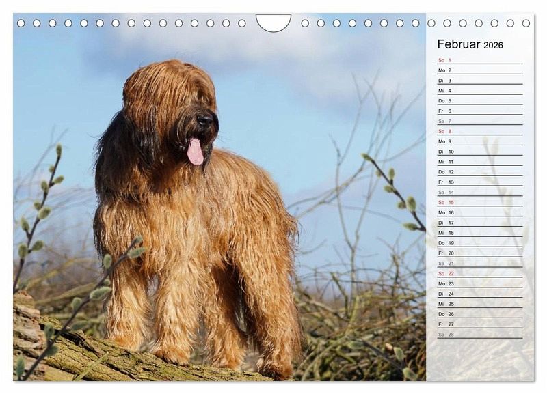Click the Fr 20 entry line
547x394 pixels.
pyautogui.click(x=479, y=253)
